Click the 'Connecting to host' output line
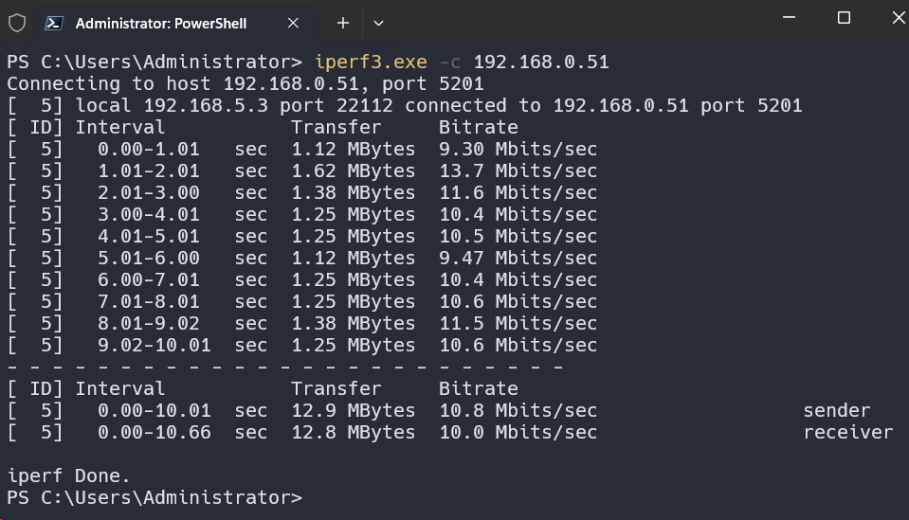The width and height of the screenshot is (909, 520). pos(245,83)
